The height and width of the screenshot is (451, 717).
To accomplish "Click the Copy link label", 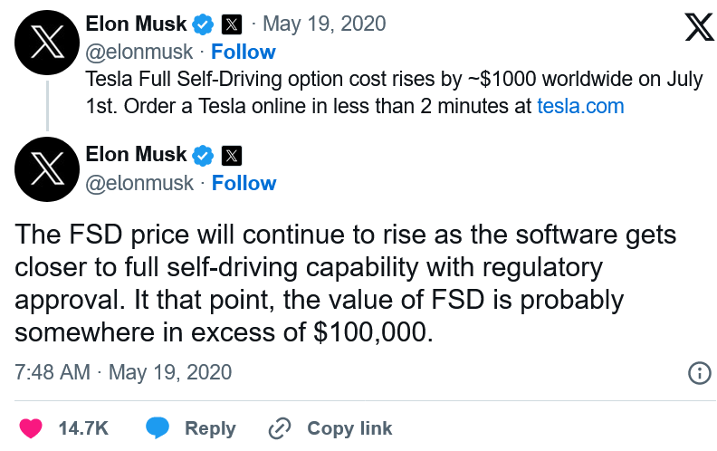I will click(x=349, y=428).
